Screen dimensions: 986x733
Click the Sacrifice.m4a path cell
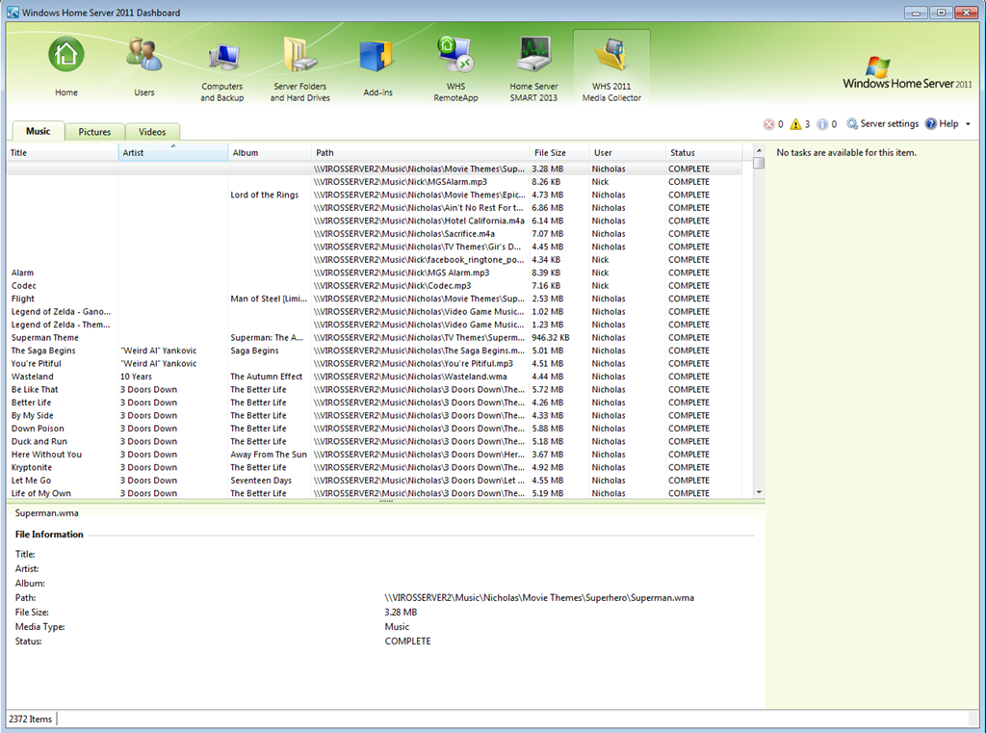point(403,234)
